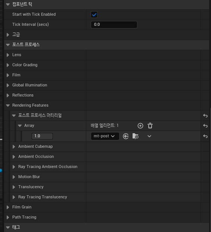Collapse the 포스트 프로세스 section

[8, 45]
